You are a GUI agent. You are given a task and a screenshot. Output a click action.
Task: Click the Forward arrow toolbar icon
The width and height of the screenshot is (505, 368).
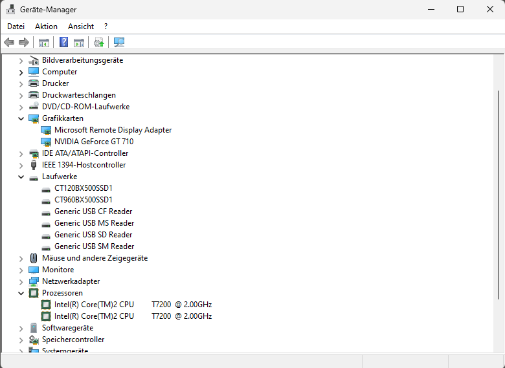(x=24, y=42)
